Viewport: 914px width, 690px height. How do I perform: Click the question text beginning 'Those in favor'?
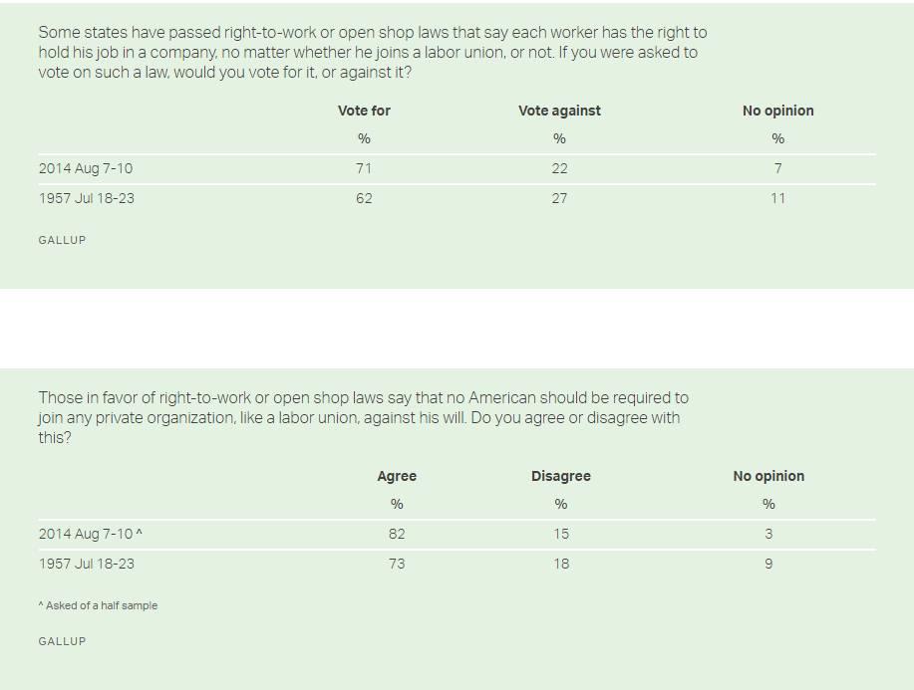[363, 417]
